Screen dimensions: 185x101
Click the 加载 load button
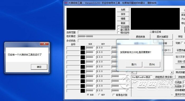tap(123, 10)
